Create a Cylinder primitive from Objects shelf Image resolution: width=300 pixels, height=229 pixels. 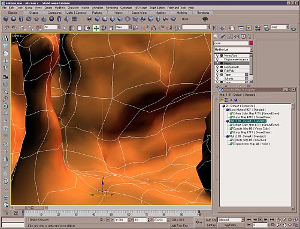pos(21,19)
